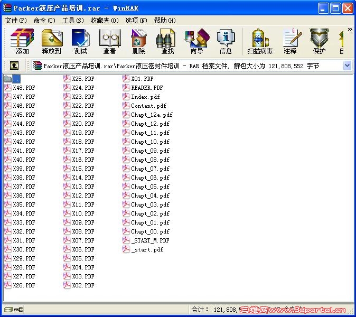Screen dimensions: 356x317
Task: Select file name X15.PDF
Action: tap(83, 169)
